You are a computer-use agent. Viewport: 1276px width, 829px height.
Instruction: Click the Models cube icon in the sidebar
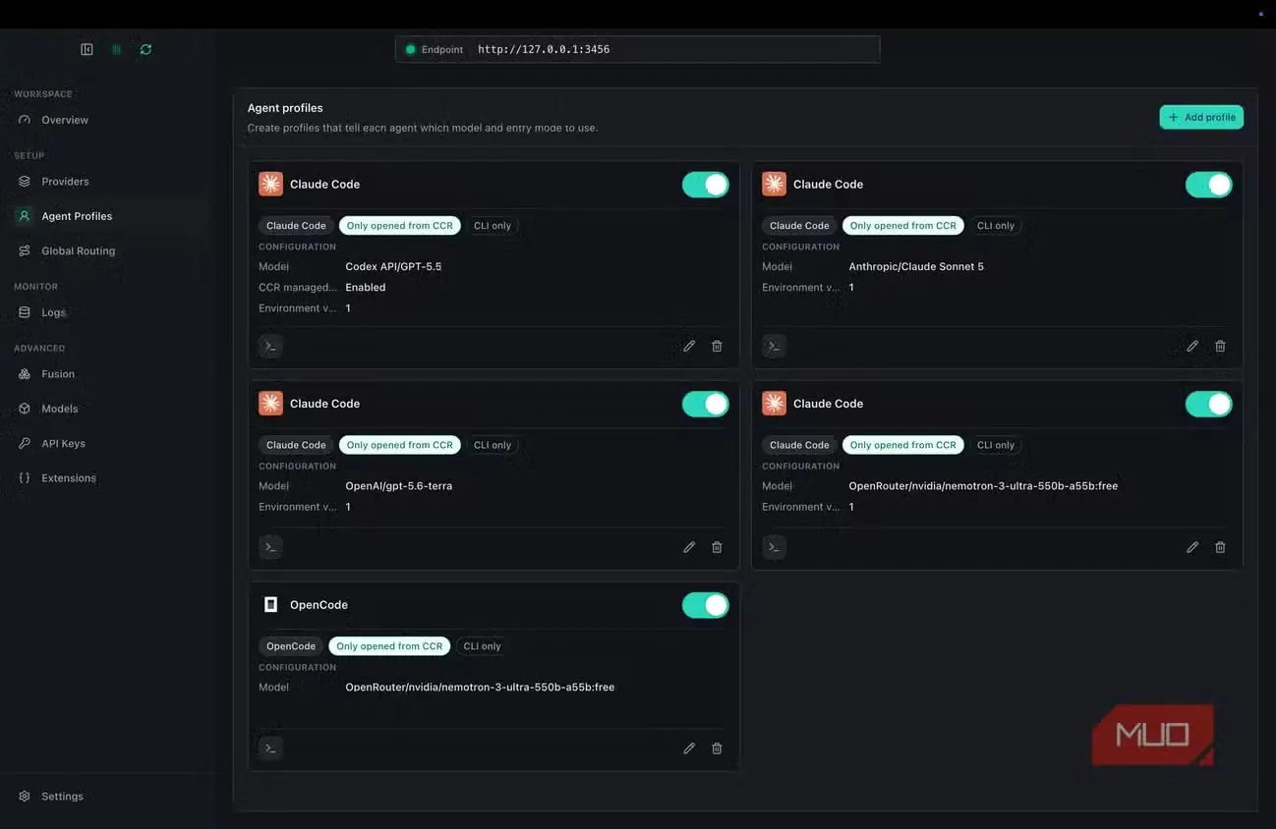(25, 409)
